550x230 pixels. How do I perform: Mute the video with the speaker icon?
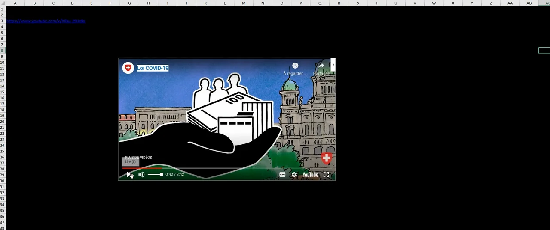point(141,175)
